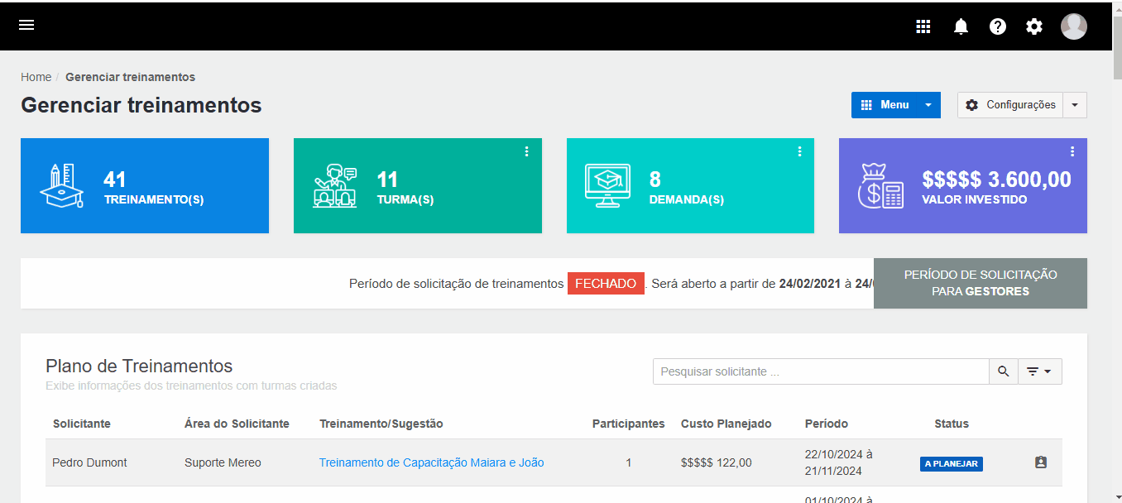This screenshot has width=1122, height=503.
Task: Open the help question mark icon
Action: pos(997,26)
